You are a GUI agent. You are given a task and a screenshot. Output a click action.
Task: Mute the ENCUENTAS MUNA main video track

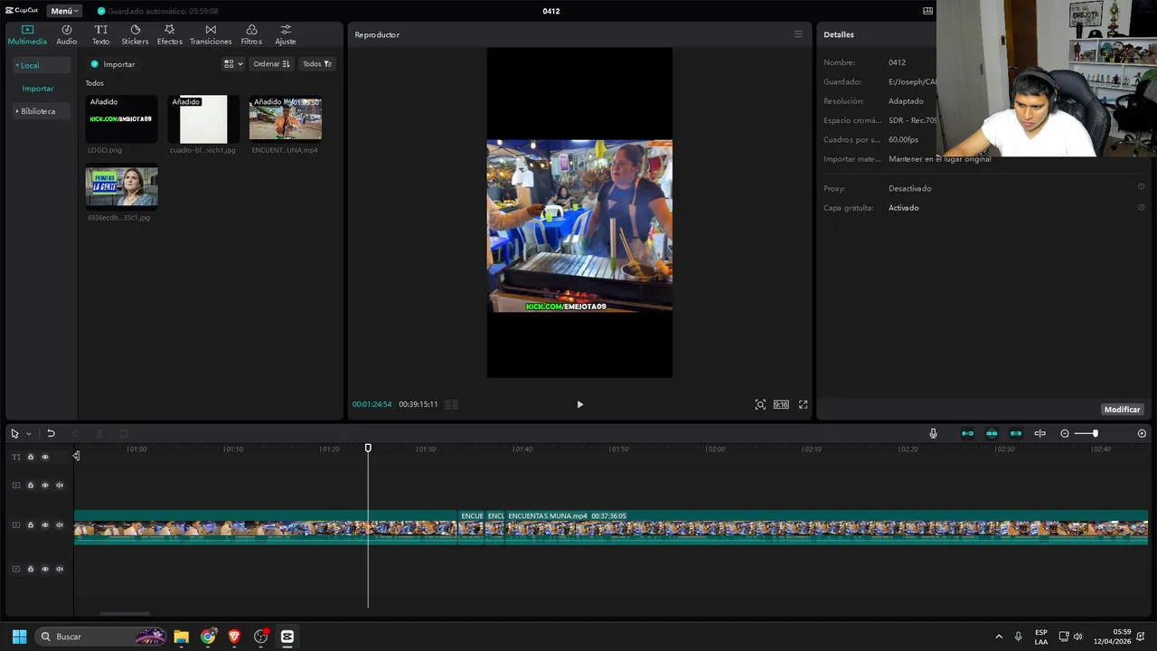pyautogui.click(x=60, y=525)
